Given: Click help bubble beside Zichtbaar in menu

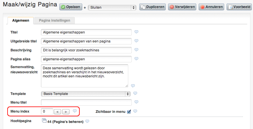Looking at the screenshot, I should tap(136, 111).
